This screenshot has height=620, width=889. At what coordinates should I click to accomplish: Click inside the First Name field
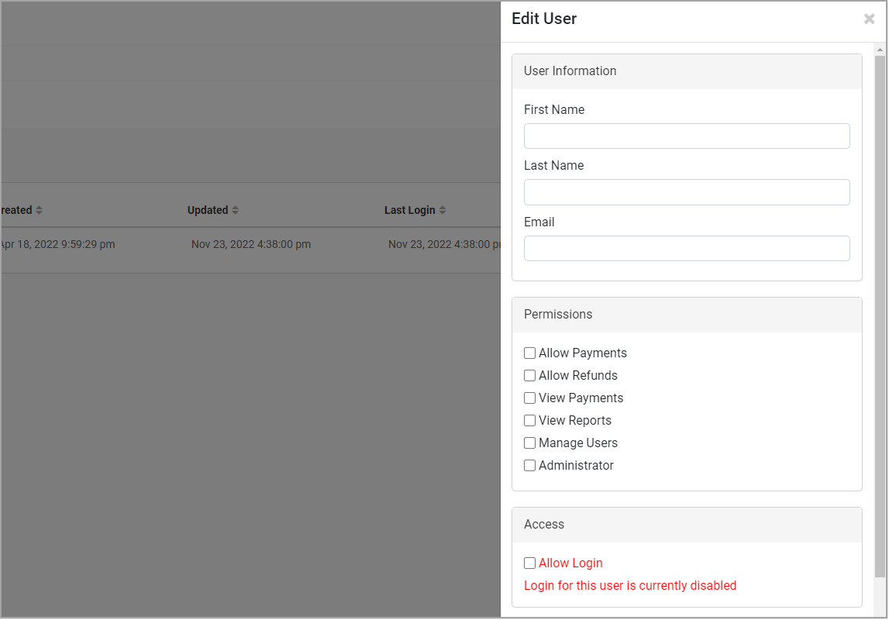pyautogui.click(x=687, y=136)
